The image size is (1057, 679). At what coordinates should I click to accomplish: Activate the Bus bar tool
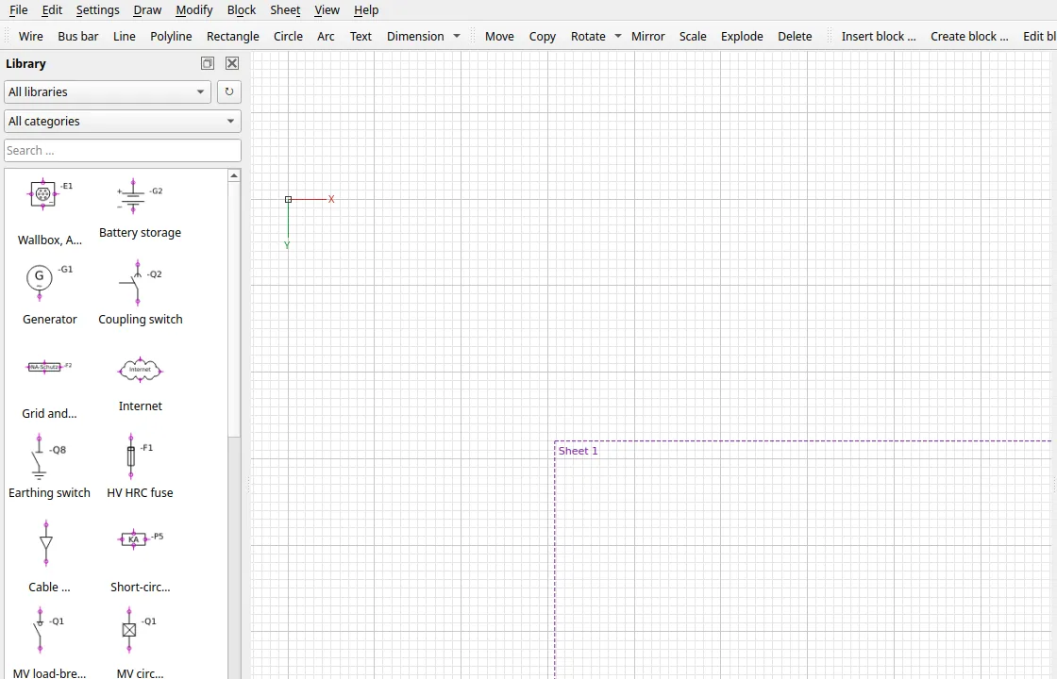78,37
